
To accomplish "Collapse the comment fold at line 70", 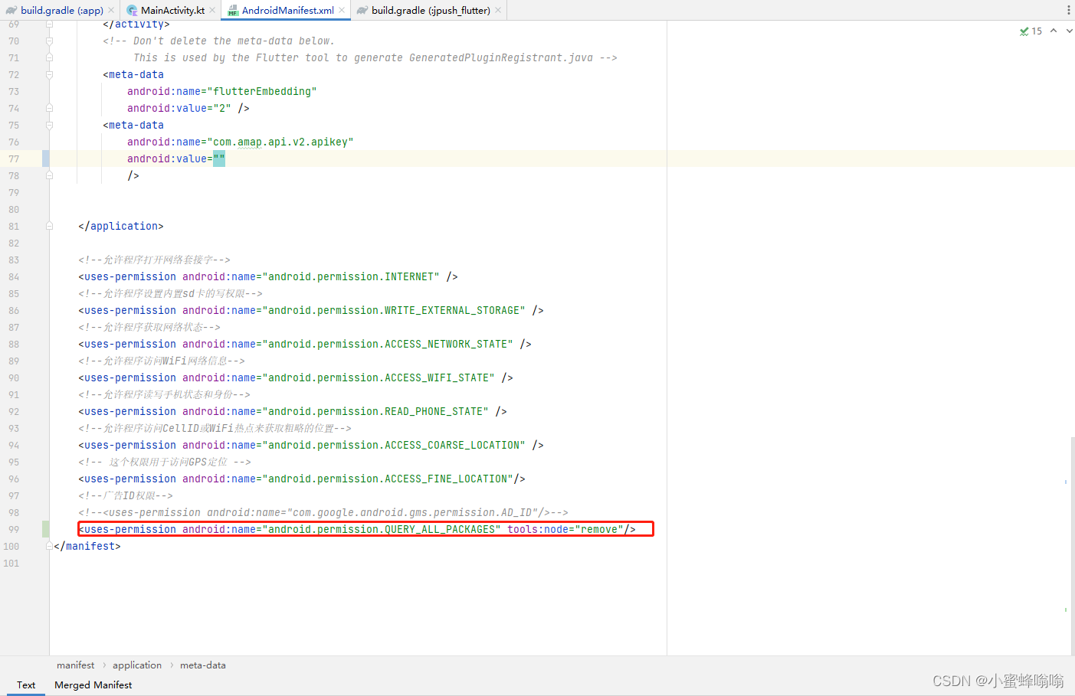I will (x=49, y=41).
